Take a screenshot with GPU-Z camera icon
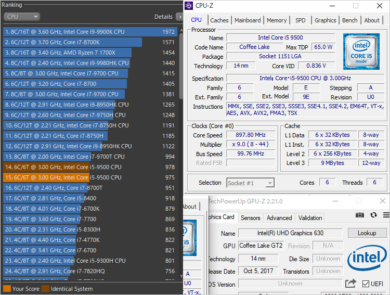The width and height of the screenshot is (390, 295). click(x=360, y=215)
